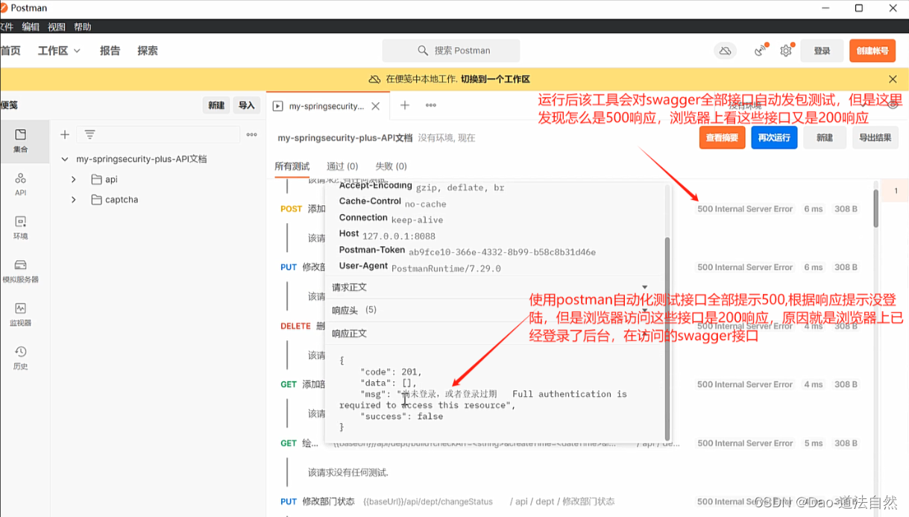Viewport: 909px width, 517px height.
Task: Click the plus icon to add collection
Action: coord(65,135)
